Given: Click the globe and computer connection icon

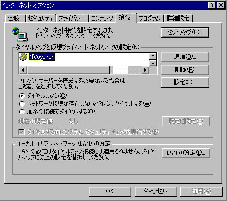Looking at the screenshot, I should 20,35.
